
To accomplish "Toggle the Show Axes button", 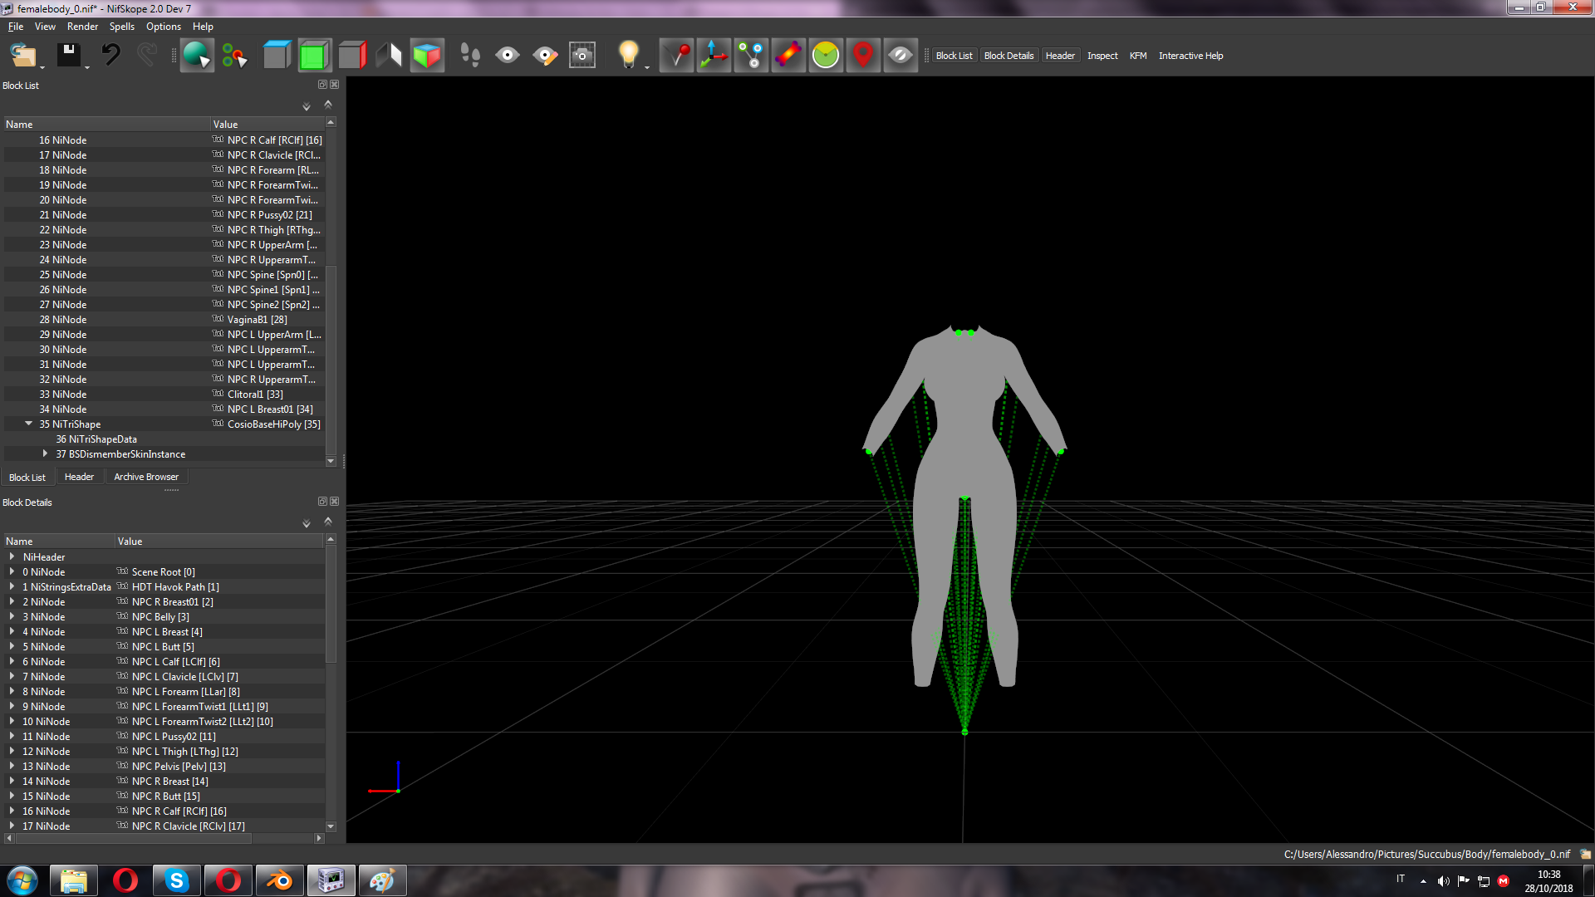I will [714, 56].
